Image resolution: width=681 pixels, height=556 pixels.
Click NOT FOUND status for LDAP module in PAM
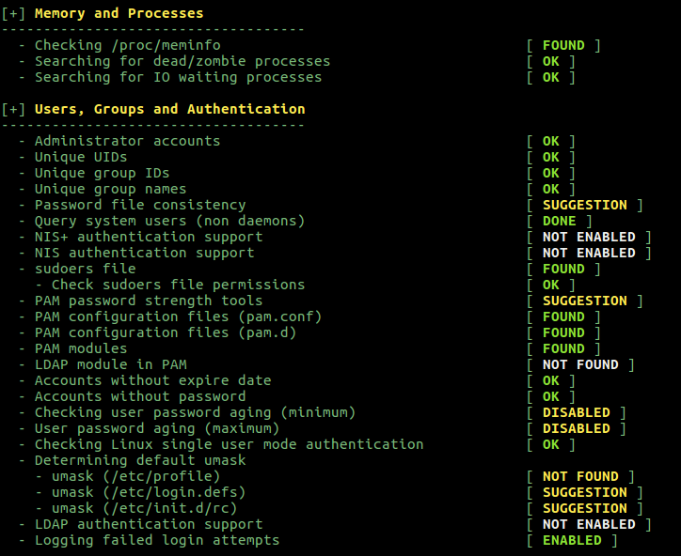[x=580, y=364]
